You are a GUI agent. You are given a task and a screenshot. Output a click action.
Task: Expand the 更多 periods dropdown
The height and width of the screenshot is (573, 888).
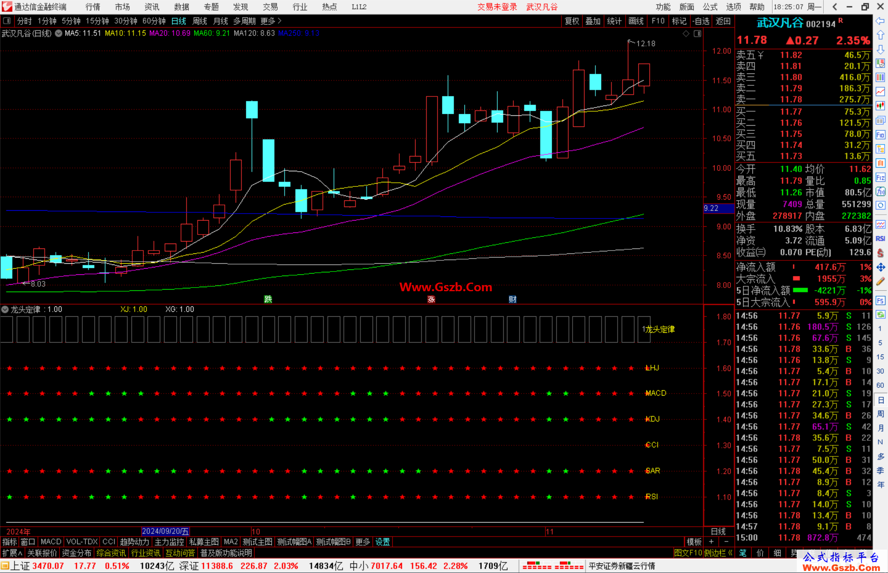tap(271, 21)
